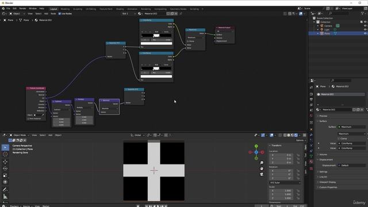Image resolution: width=368 pixels, height=207 pixels.
Task: Toggle visibility eye for Collection in outliner
Action: tap(365, 22)
